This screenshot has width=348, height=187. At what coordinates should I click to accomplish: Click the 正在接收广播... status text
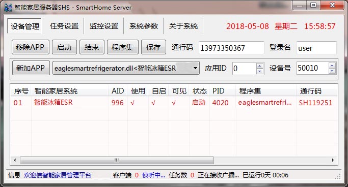point(218,175)
